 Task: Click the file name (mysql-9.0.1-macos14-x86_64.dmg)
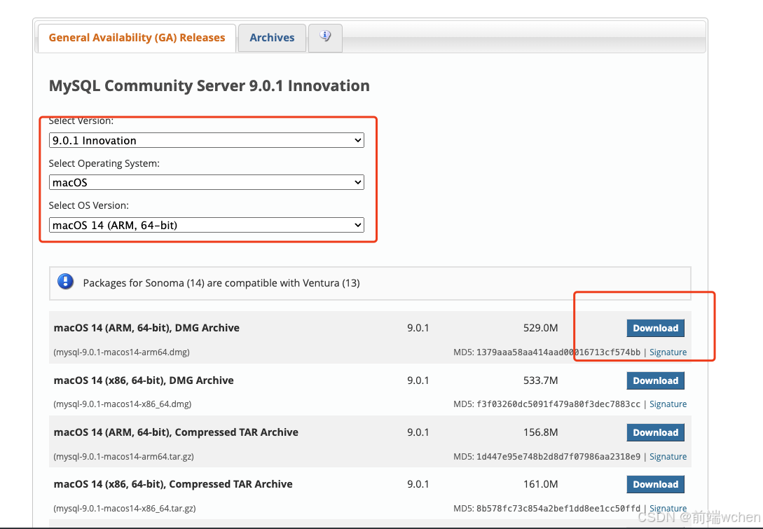coord(122,404)
